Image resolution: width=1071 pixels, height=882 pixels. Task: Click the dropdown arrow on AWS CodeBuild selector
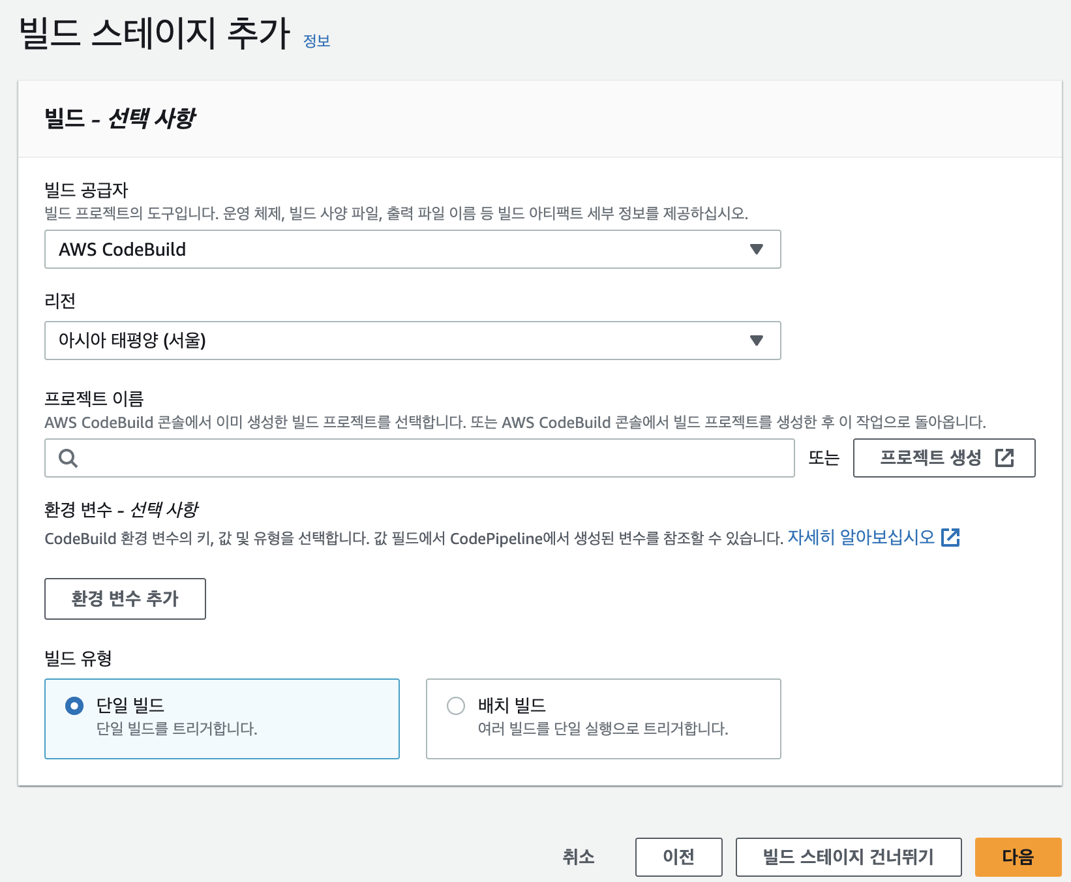point(755,249)
